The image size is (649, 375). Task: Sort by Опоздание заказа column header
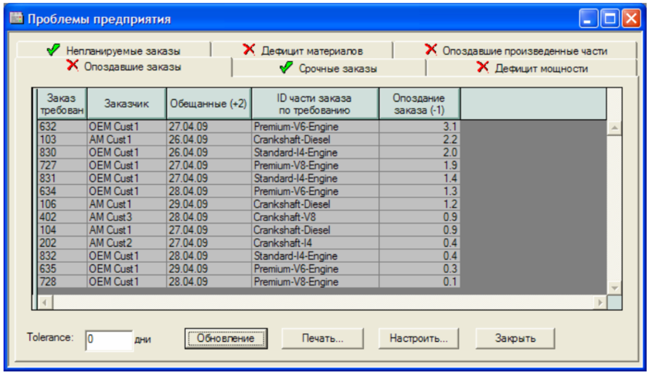coord(419,104)
